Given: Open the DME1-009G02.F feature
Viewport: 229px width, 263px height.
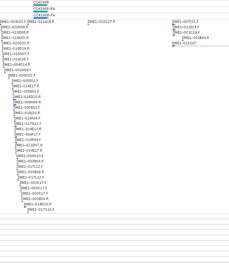Looking at the screenshot, I should (22, 75).
